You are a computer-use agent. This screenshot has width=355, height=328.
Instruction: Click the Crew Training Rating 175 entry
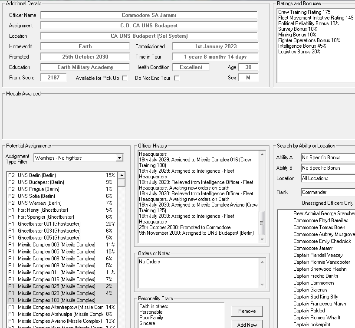pos(304,12)
